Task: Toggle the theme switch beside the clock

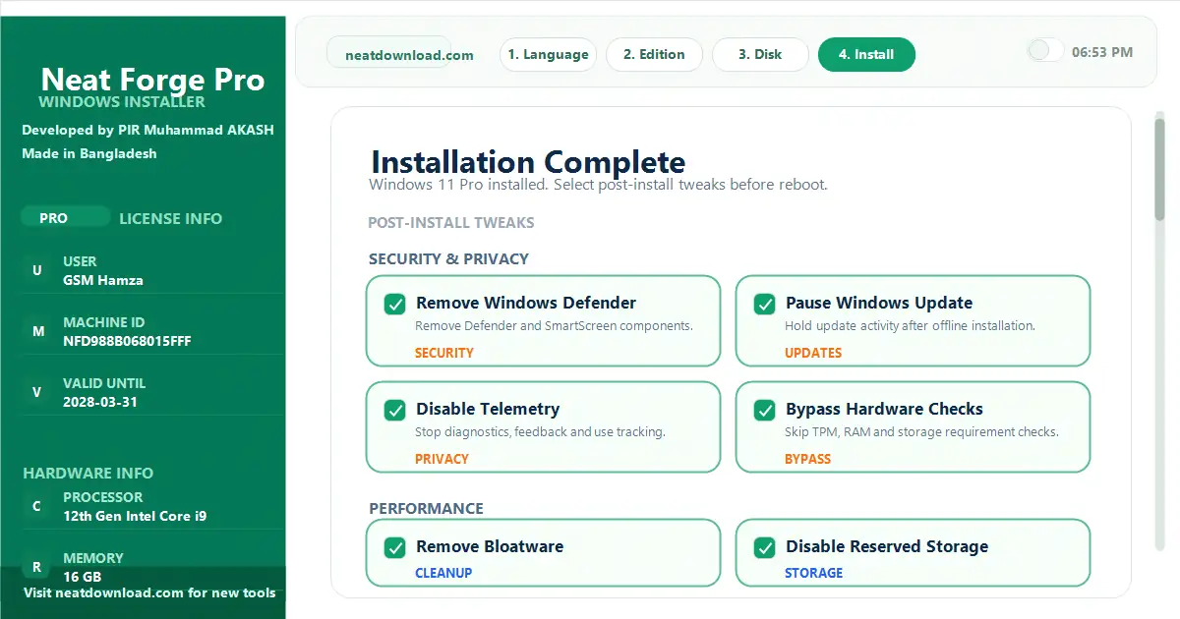Action: (x=1044, y=51)
